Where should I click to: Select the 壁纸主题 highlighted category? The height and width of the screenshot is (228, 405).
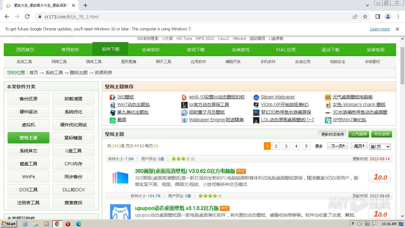(x=28, y=138)
